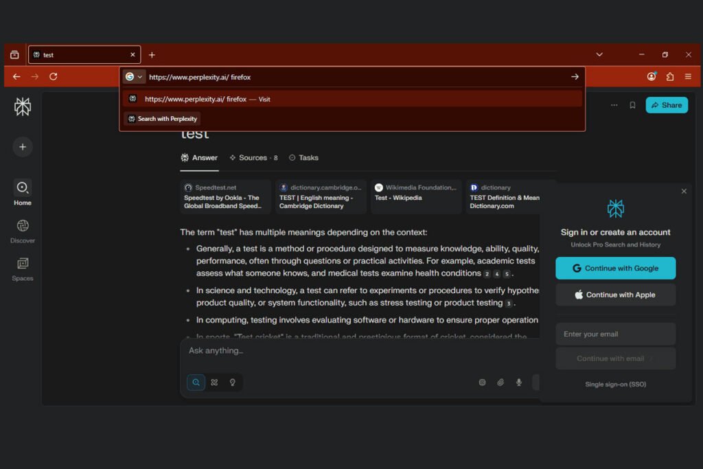Select the Search mode magnifier toggle

tap(196, 382)
